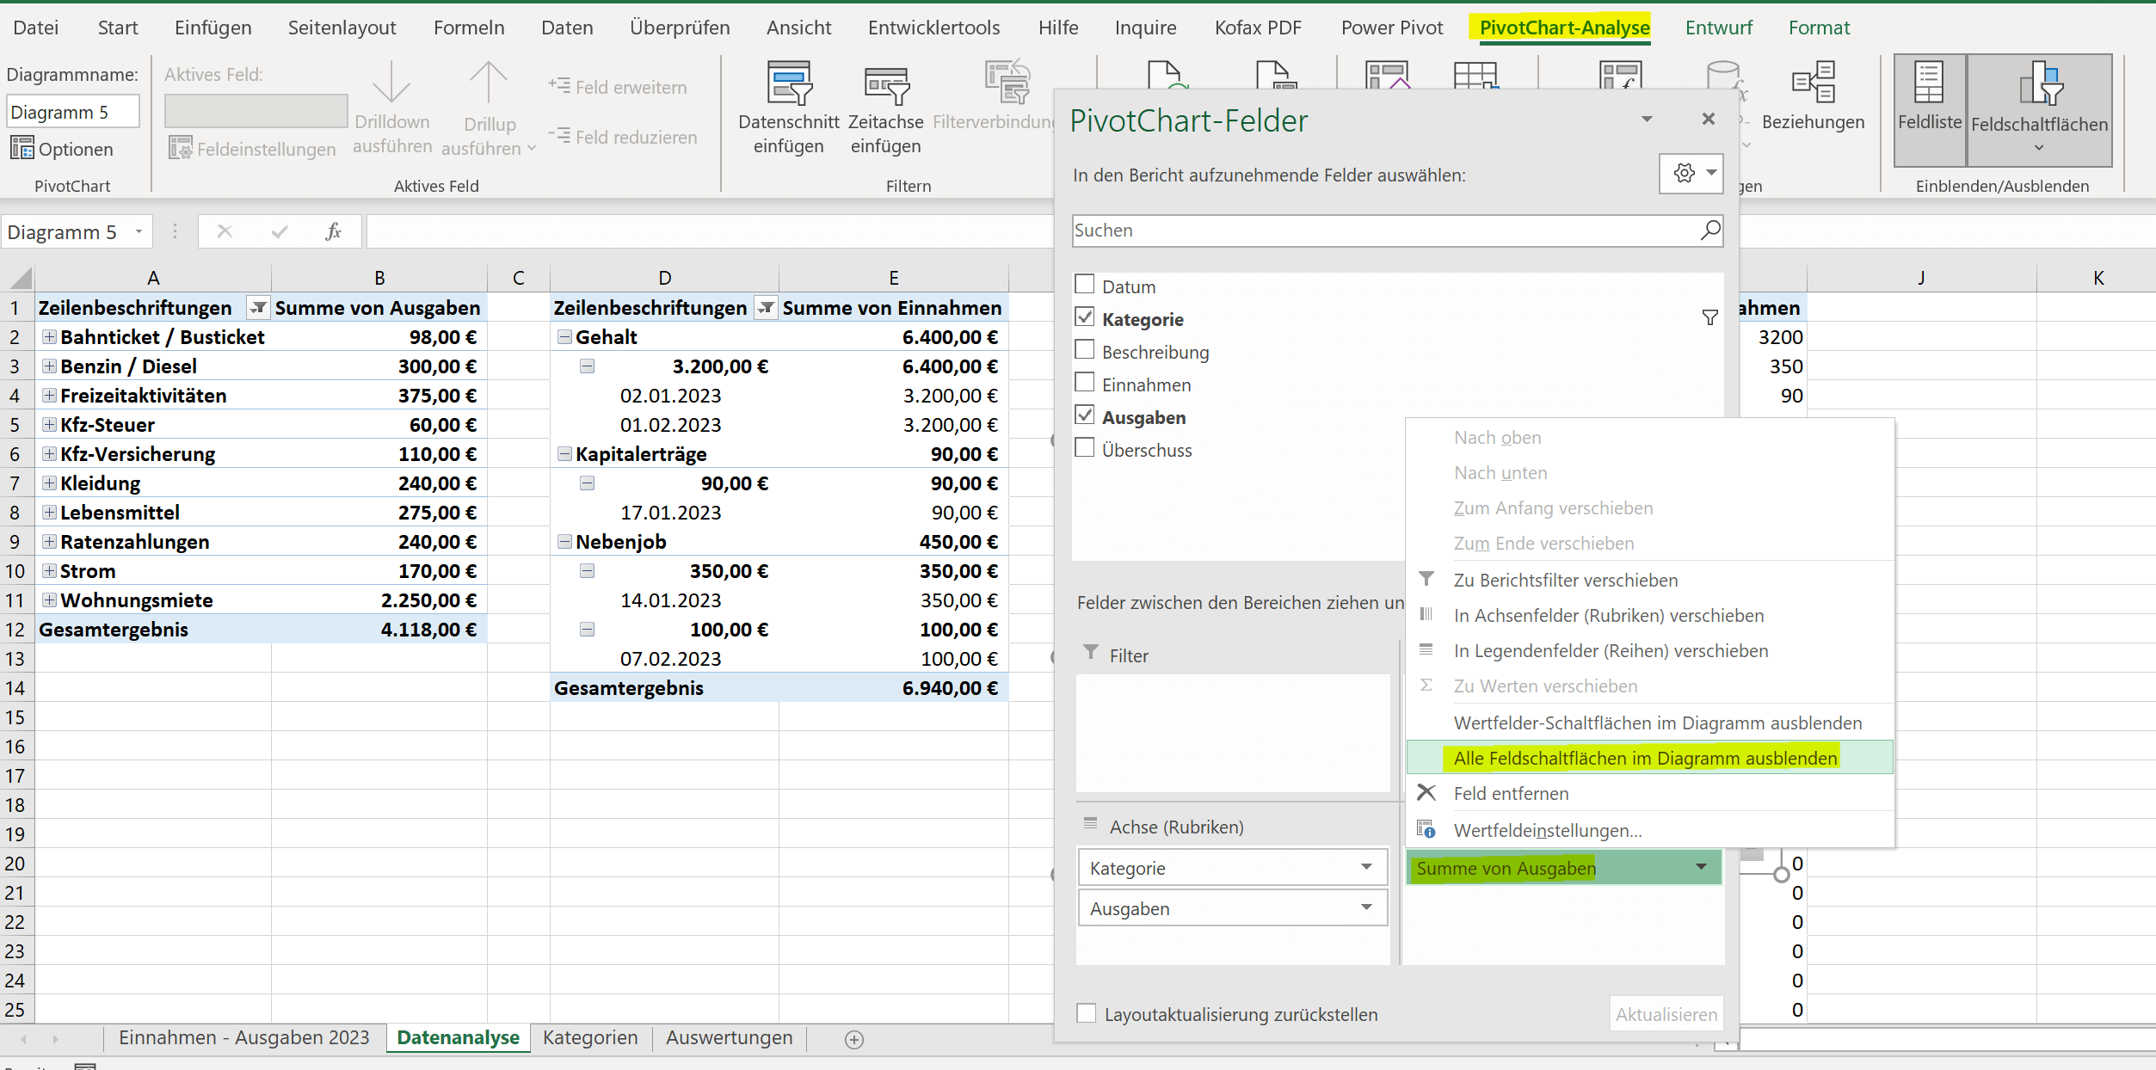
Task: Check the Einnahmen field checkbox
Action: coord(1085,383)
